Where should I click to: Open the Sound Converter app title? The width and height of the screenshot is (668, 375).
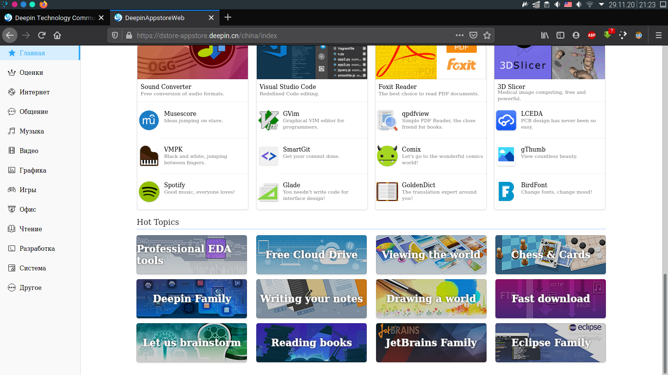pyautogui.click(x=166, y=87)
